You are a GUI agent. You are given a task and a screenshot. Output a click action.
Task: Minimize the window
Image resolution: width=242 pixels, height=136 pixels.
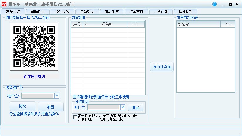[x=224, y=4]
